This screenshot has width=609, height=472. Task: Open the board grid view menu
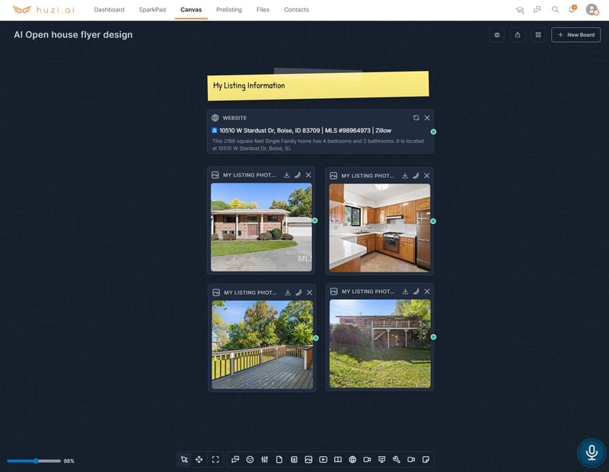click(x=538, y=35)
